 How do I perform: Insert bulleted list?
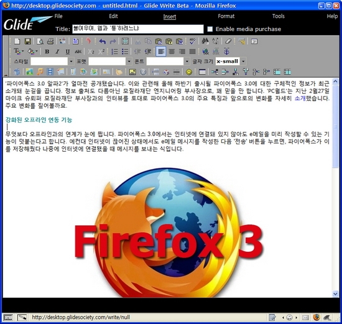click(x=125, y=52)
